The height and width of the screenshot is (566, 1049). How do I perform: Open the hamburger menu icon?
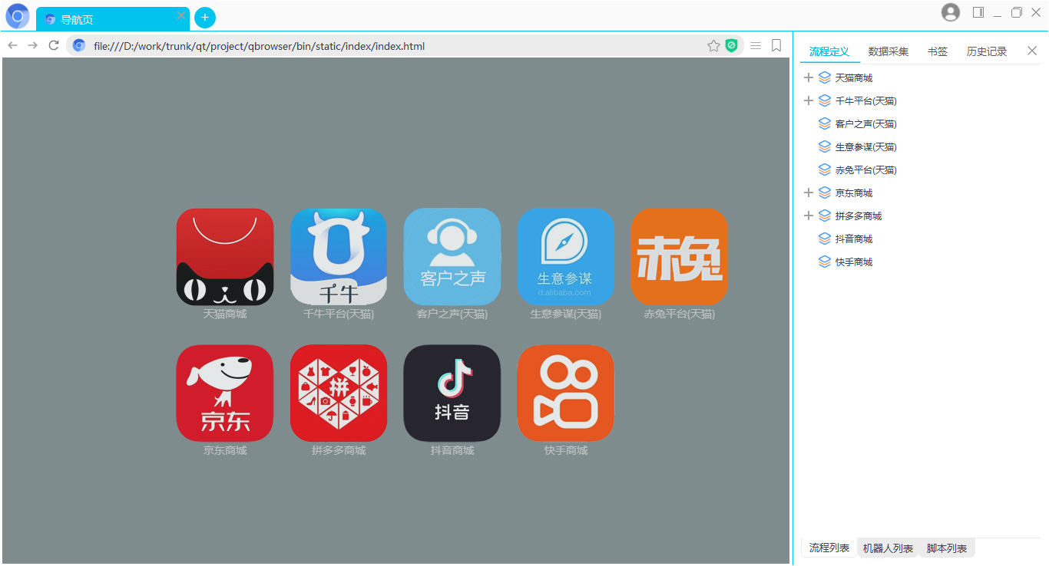tap(756, 46)
